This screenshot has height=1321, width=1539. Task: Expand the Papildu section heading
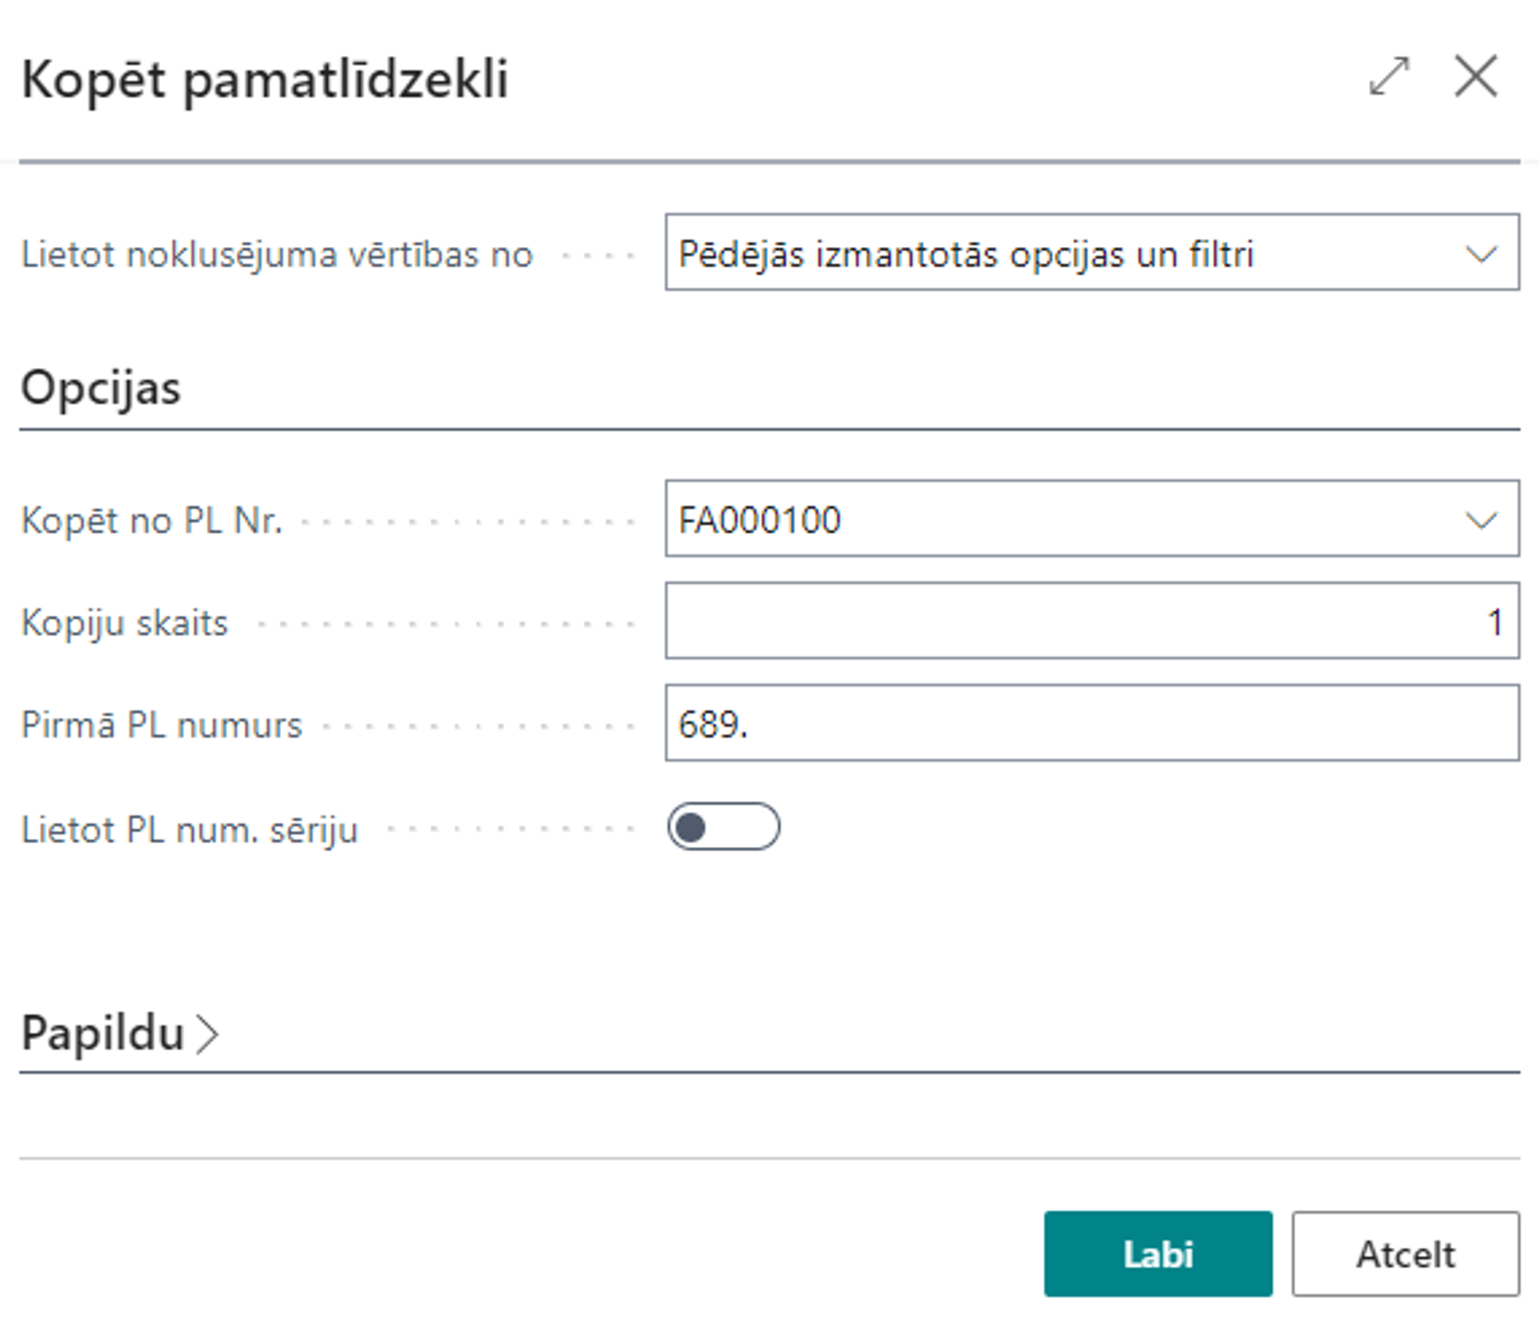tap(103, 1033)
